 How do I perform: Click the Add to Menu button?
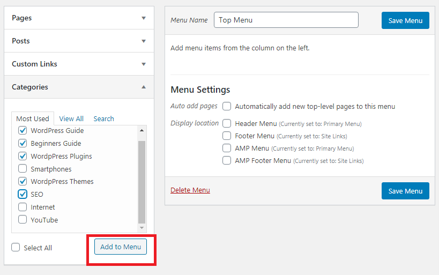tap(121, 247)
